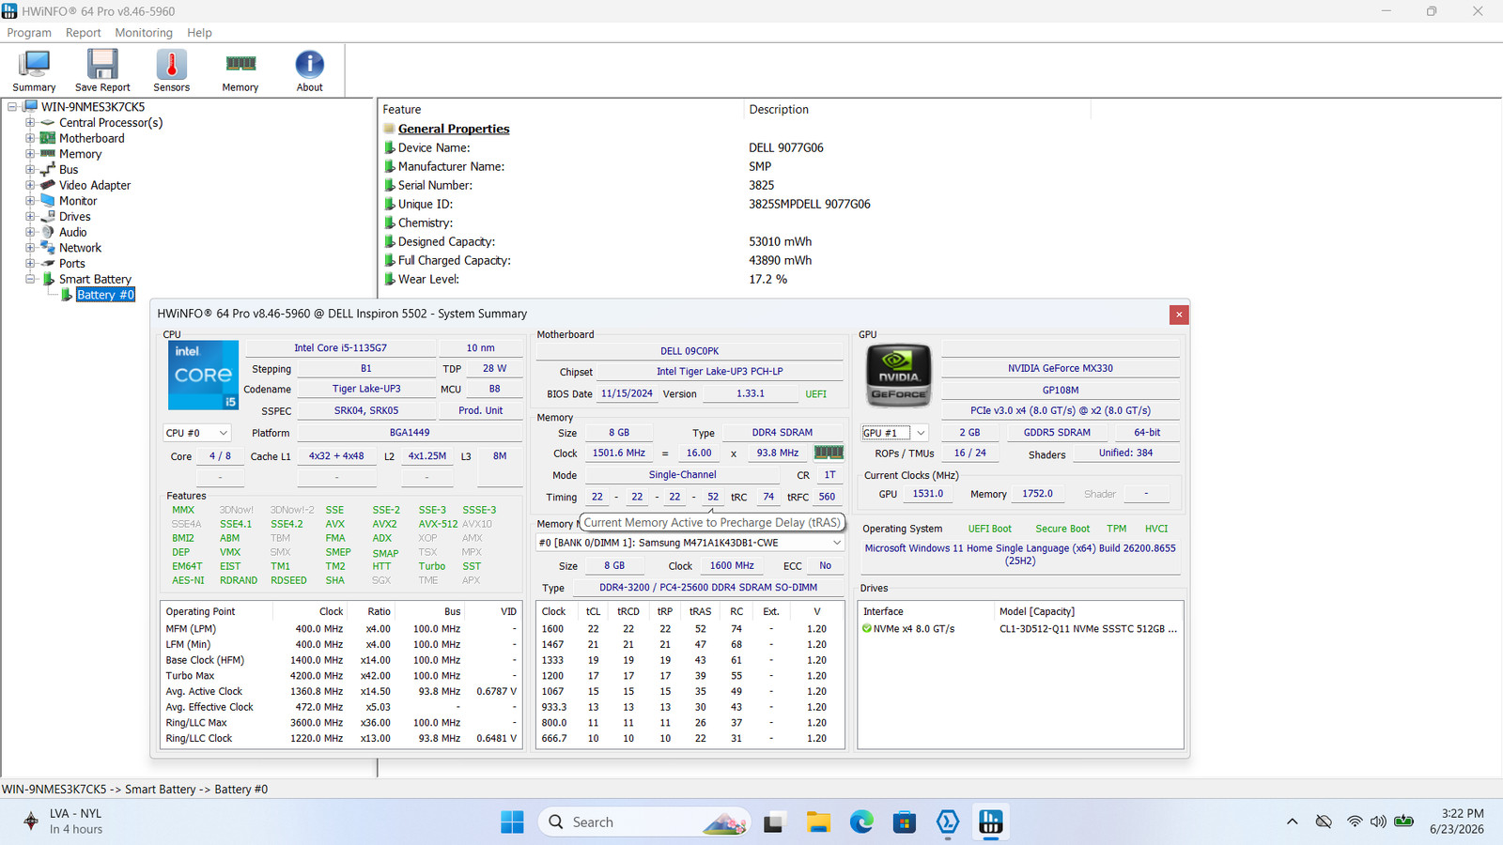Open the Monitoring menu

point(144,33)
